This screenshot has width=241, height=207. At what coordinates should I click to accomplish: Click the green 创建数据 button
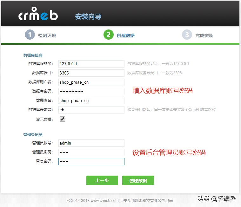point(138,180)
